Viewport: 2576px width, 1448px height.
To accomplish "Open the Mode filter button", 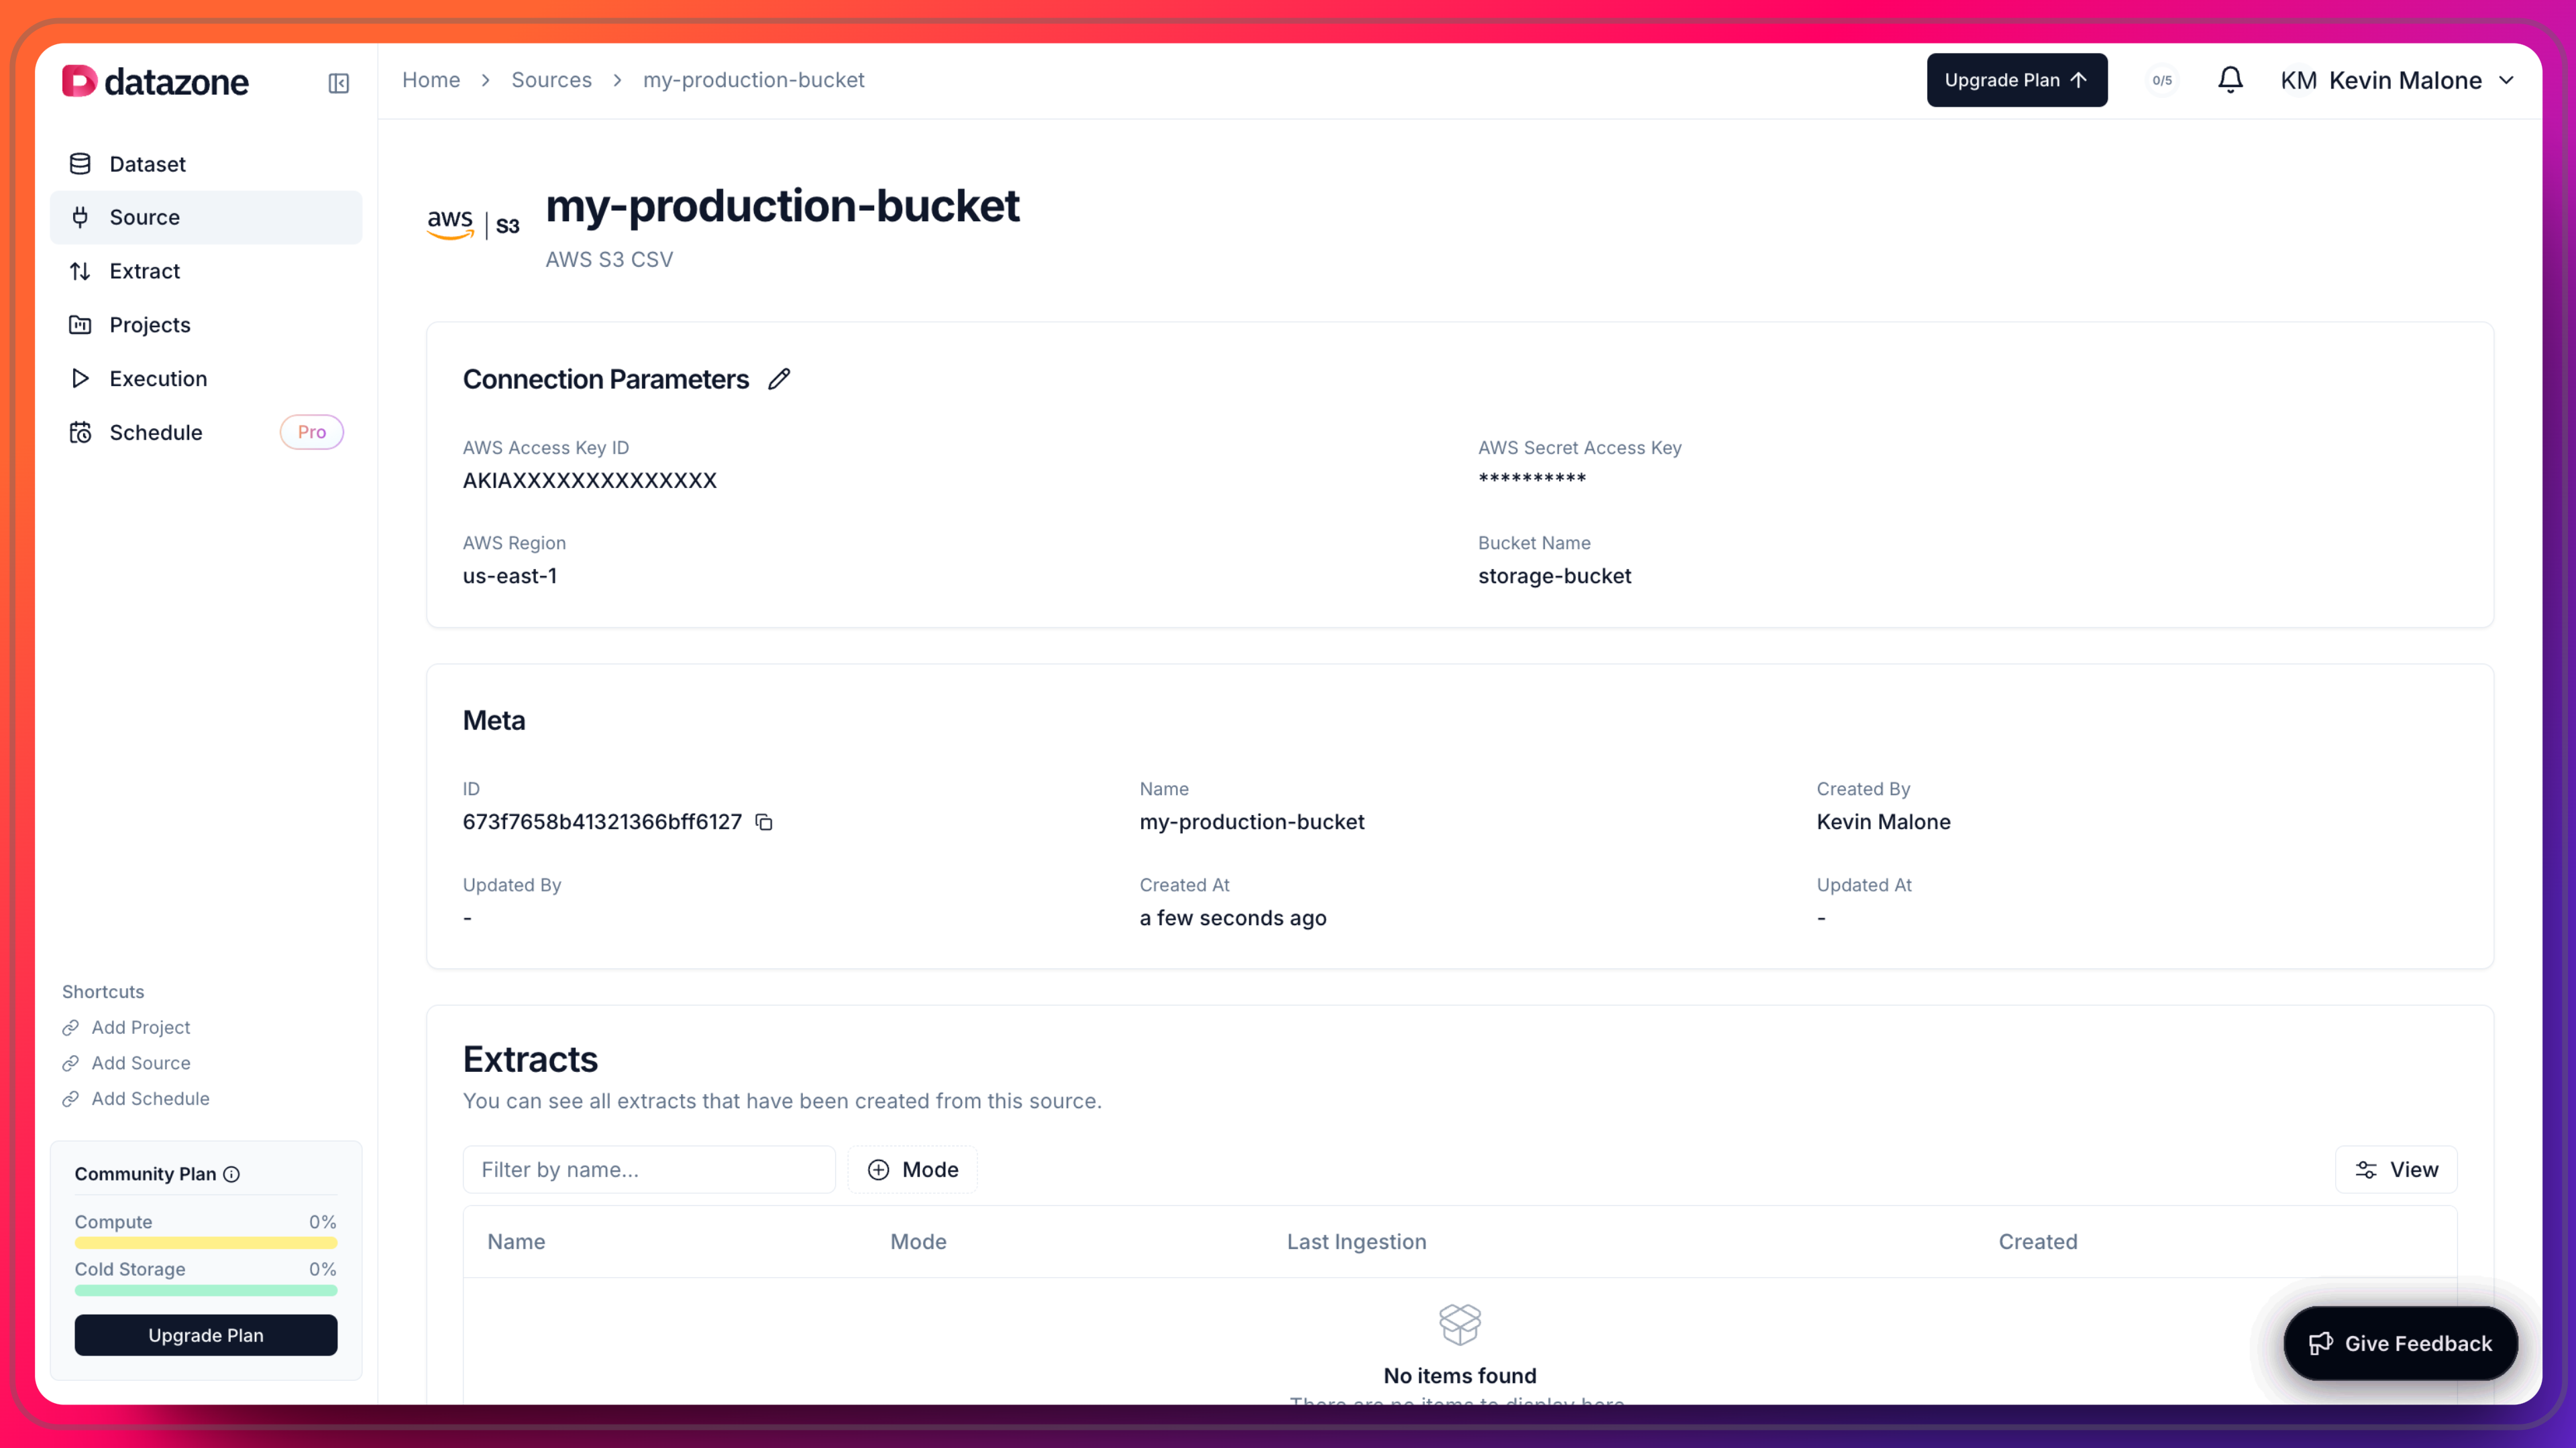I will [913, 1170].
